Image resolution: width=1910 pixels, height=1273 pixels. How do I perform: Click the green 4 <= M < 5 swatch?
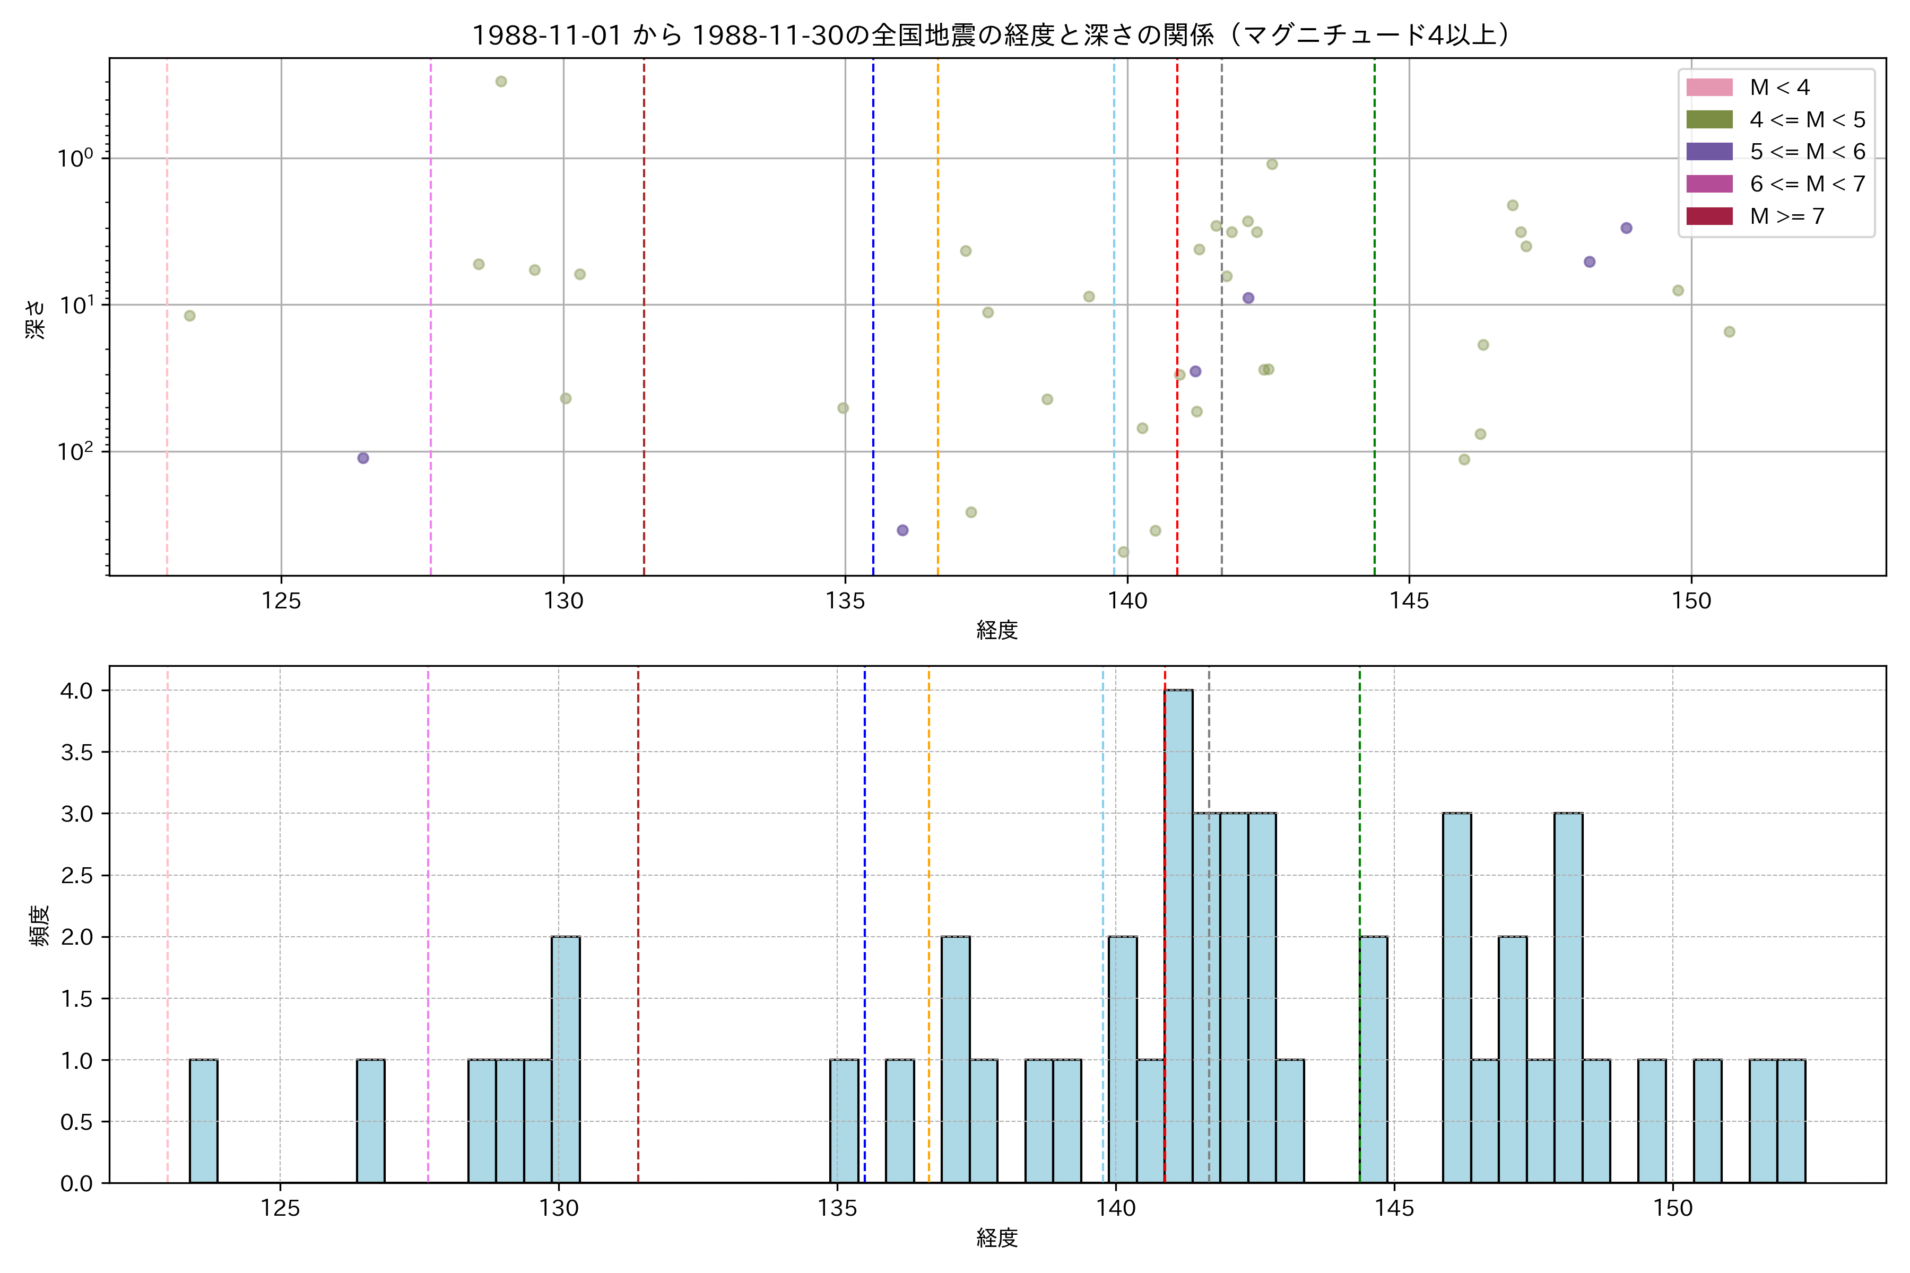pos(1708,119)
